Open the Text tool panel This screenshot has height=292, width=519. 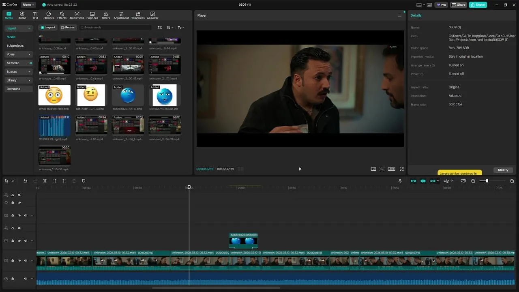click(35, 15)
